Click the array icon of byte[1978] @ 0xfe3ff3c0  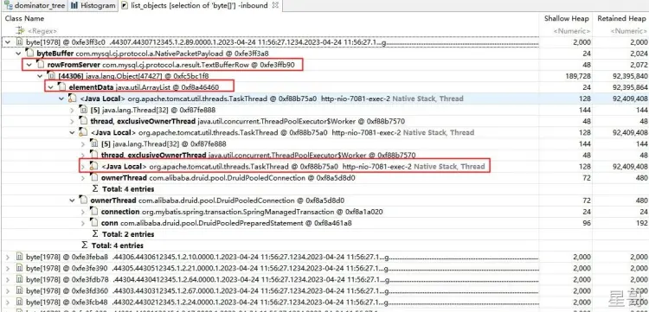19,42
